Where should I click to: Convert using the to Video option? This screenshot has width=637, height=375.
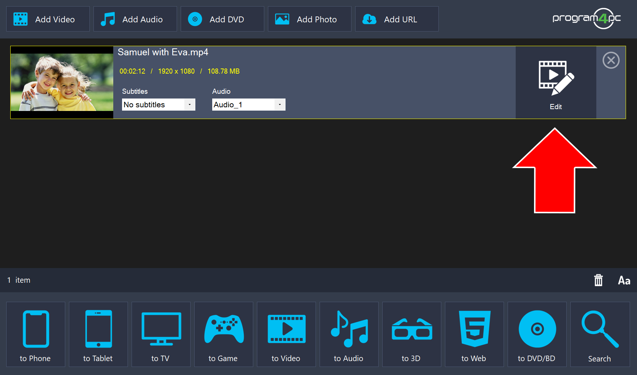coord(286,334)
